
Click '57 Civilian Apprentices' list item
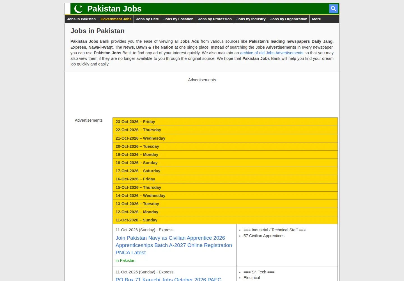pyautogui.click(x=264, y=236)
